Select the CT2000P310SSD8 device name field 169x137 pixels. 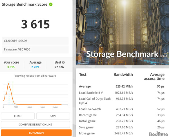tap(35, 41)
